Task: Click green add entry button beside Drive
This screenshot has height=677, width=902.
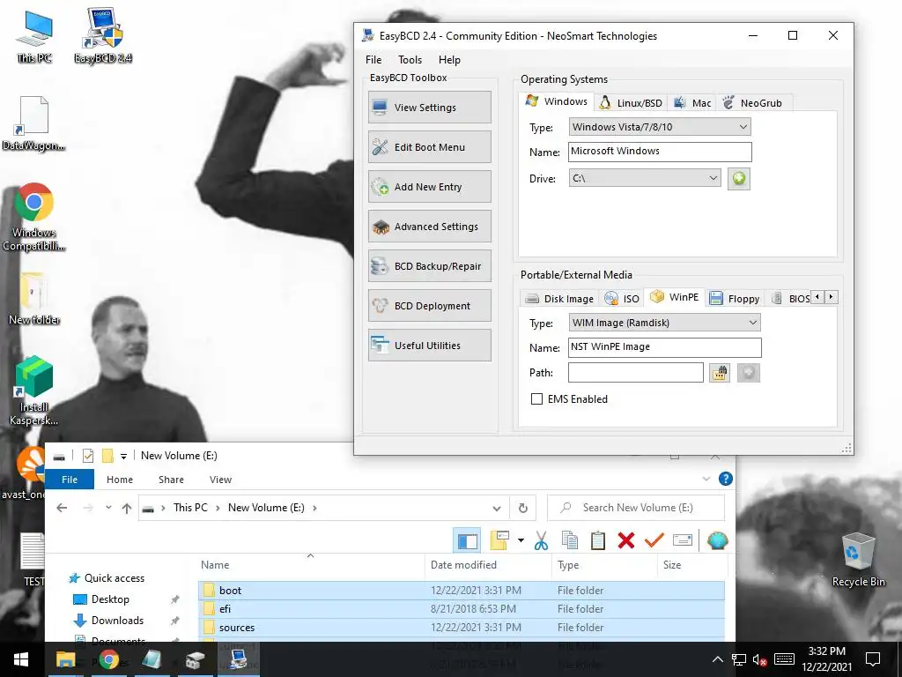Action: pos(739,178)
